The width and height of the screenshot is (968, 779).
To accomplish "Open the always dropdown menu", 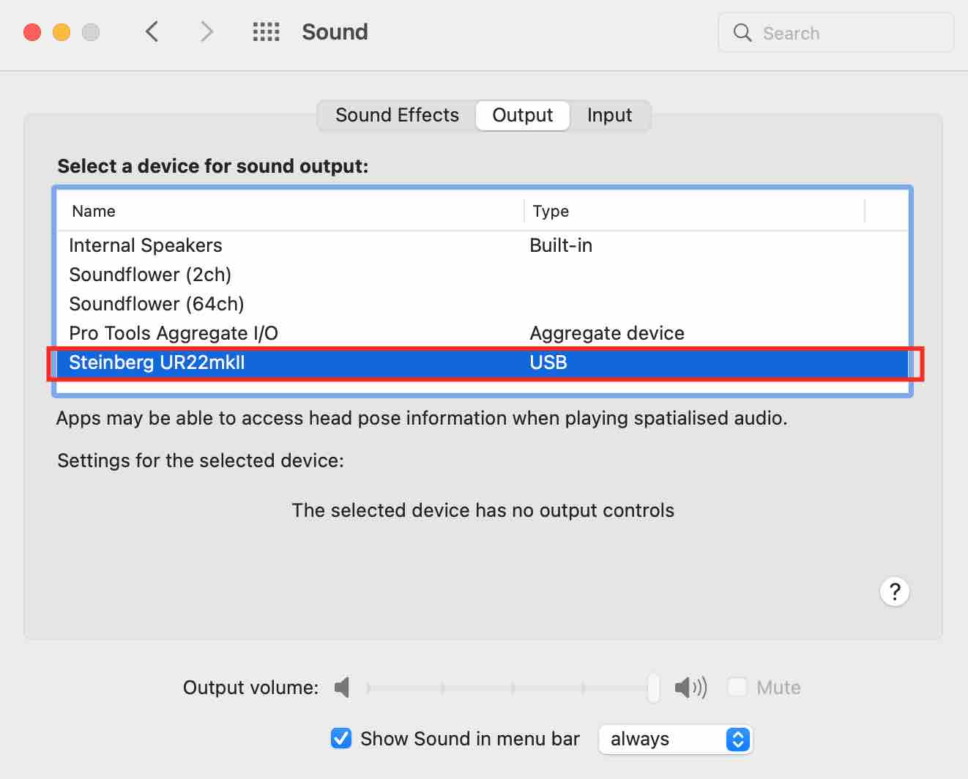I will 675,739.
